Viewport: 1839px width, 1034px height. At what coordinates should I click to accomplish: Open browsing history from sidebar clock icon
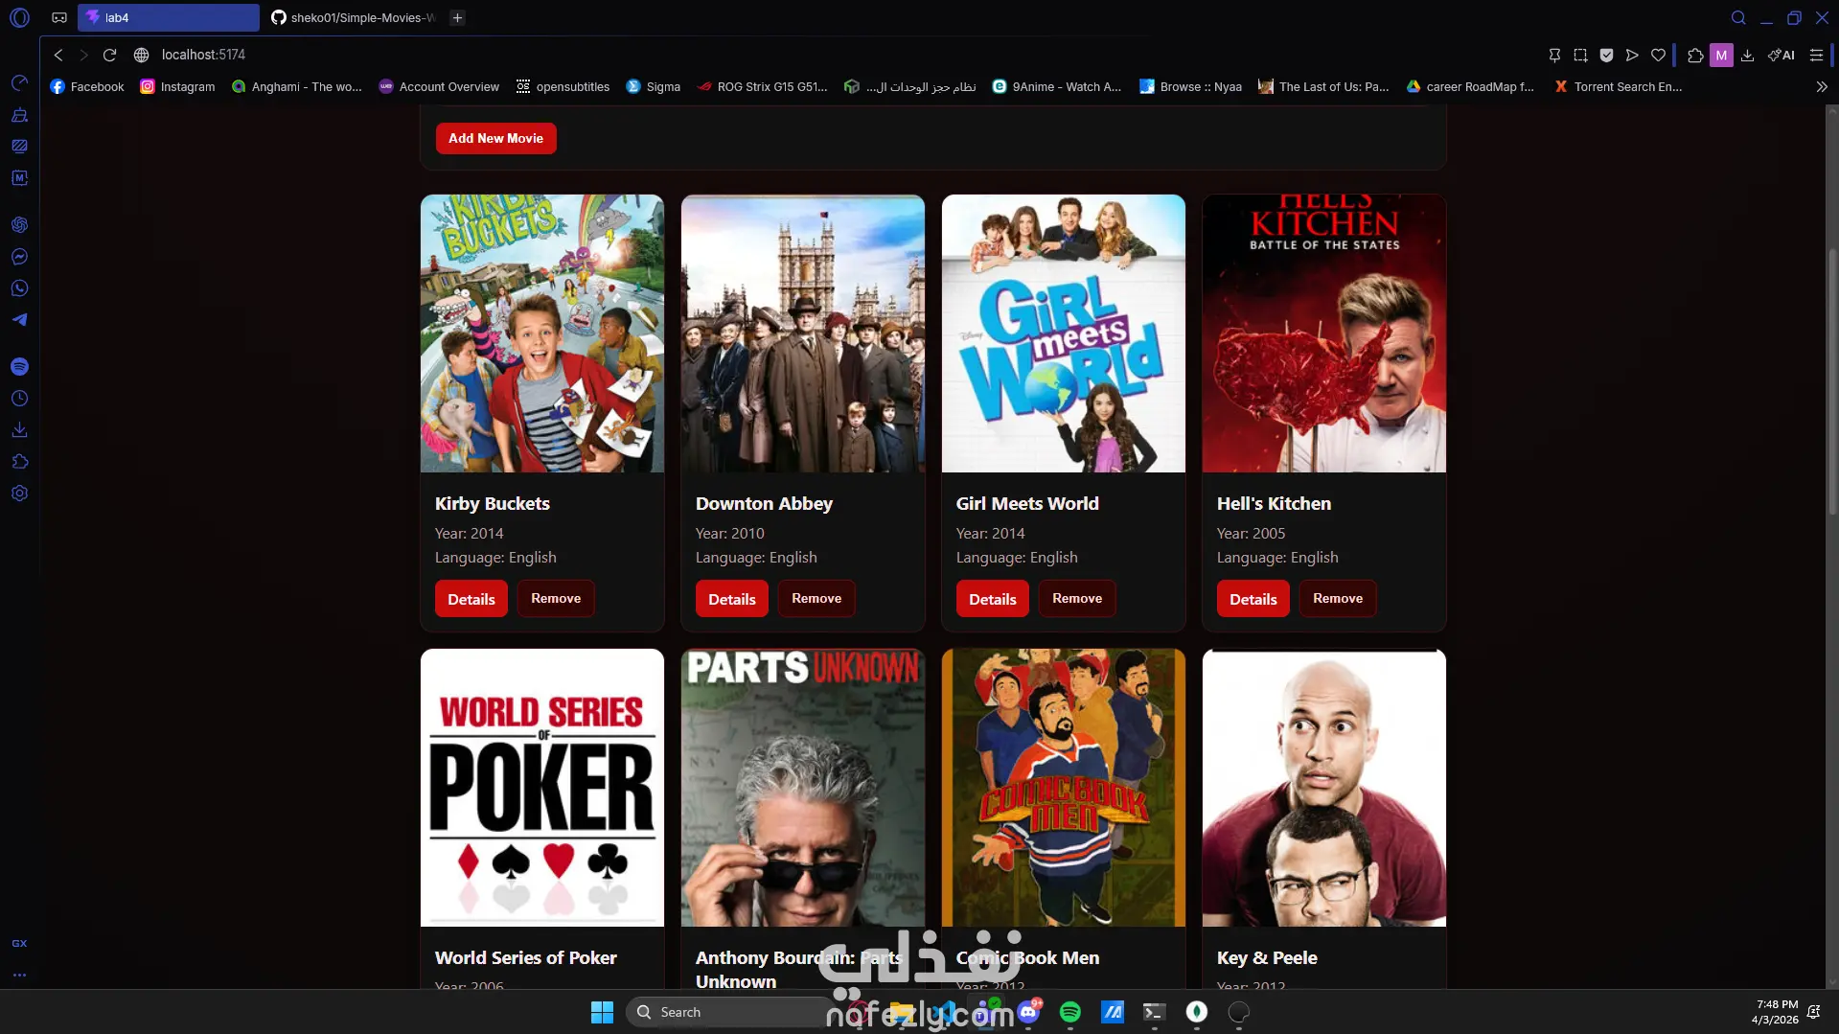coord(19,399)
